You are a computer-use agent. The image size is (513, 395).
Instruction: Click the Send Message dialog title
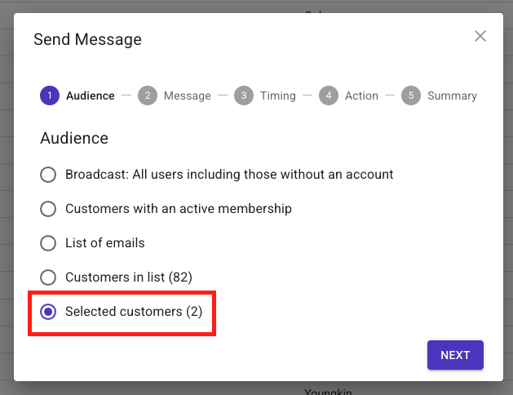pos(87,39)
